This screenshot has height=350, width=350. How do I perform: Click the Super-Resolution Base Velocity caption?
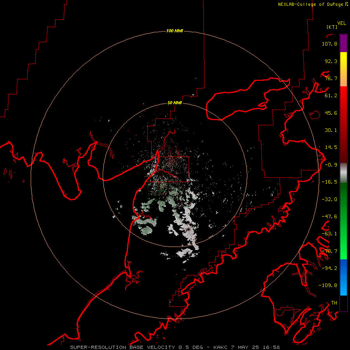click(175, 347)
